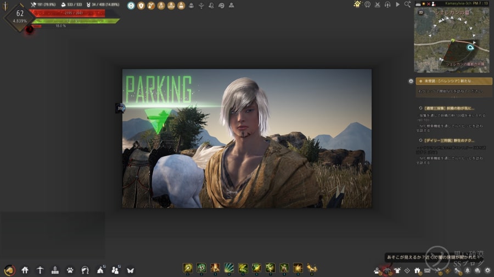Click the green resource bar
The width and height of the screenshot is (494, 277).
point(76,21)
